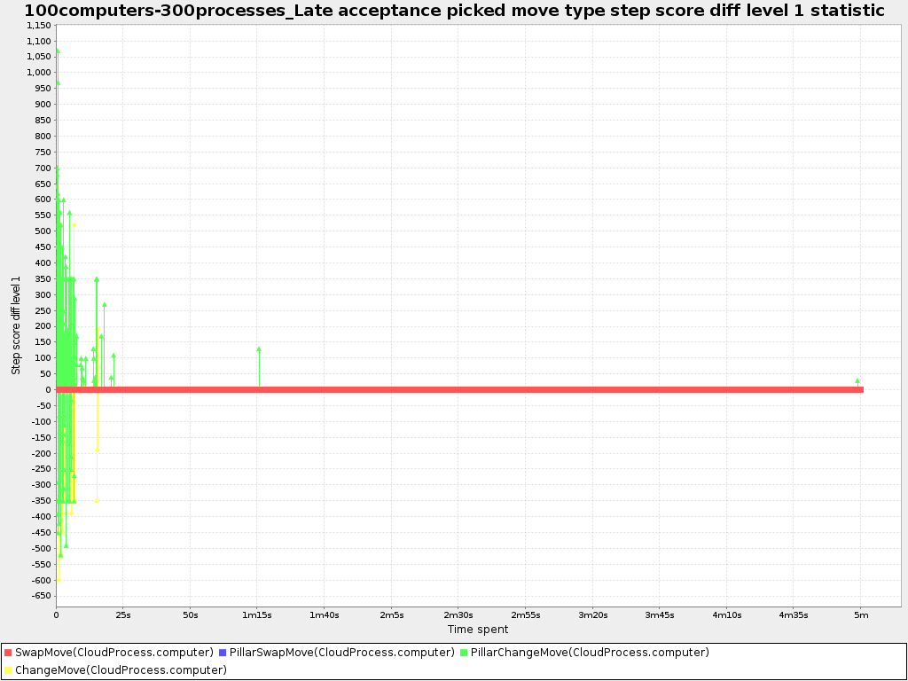Viewport: 908px width, 681px height.
Task: Toggle the SwapMove(CloudProcess.computer) series
Action: tap(115, 652)
